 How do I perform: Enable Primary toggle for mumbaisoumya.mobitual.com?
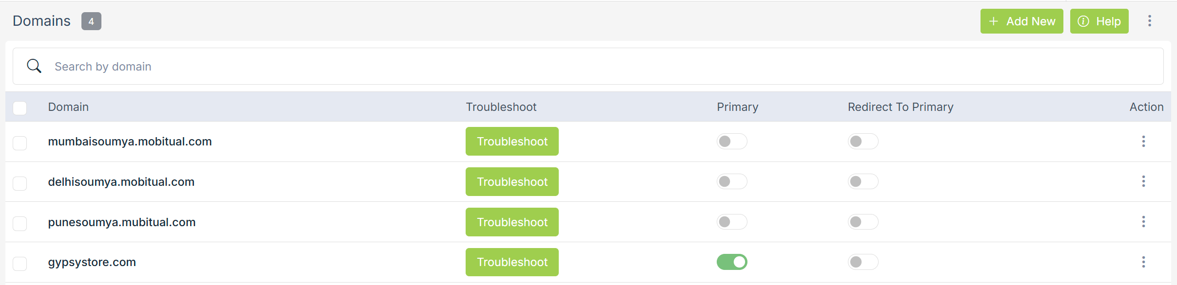coord(731,142)
